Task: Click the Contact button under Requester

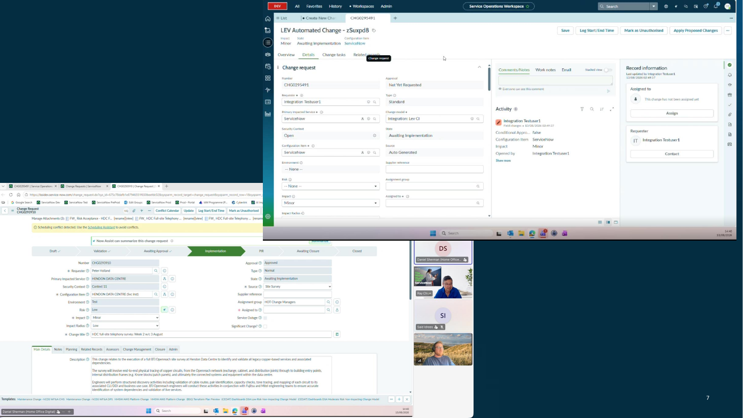Action: (672, 154)
